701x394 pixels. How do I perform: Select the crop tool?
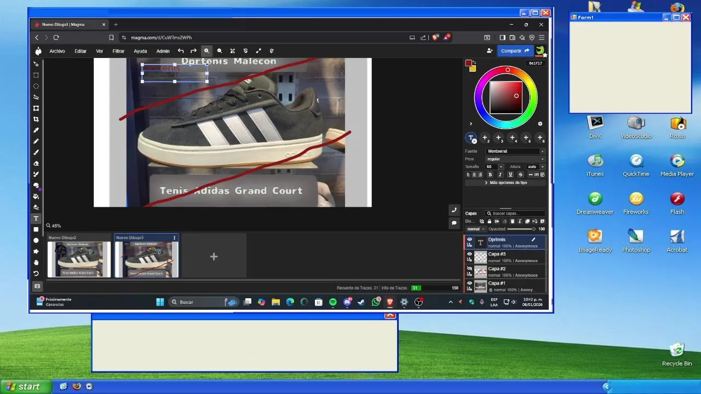coord(36,119)
